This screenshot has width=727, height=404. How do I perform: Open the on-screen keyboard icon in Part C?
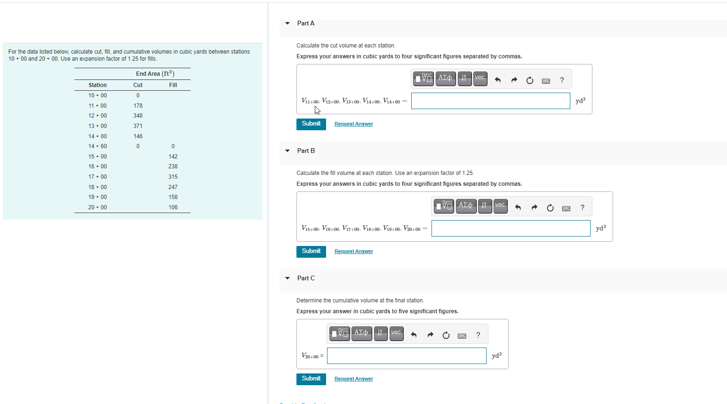pos(462,335)
